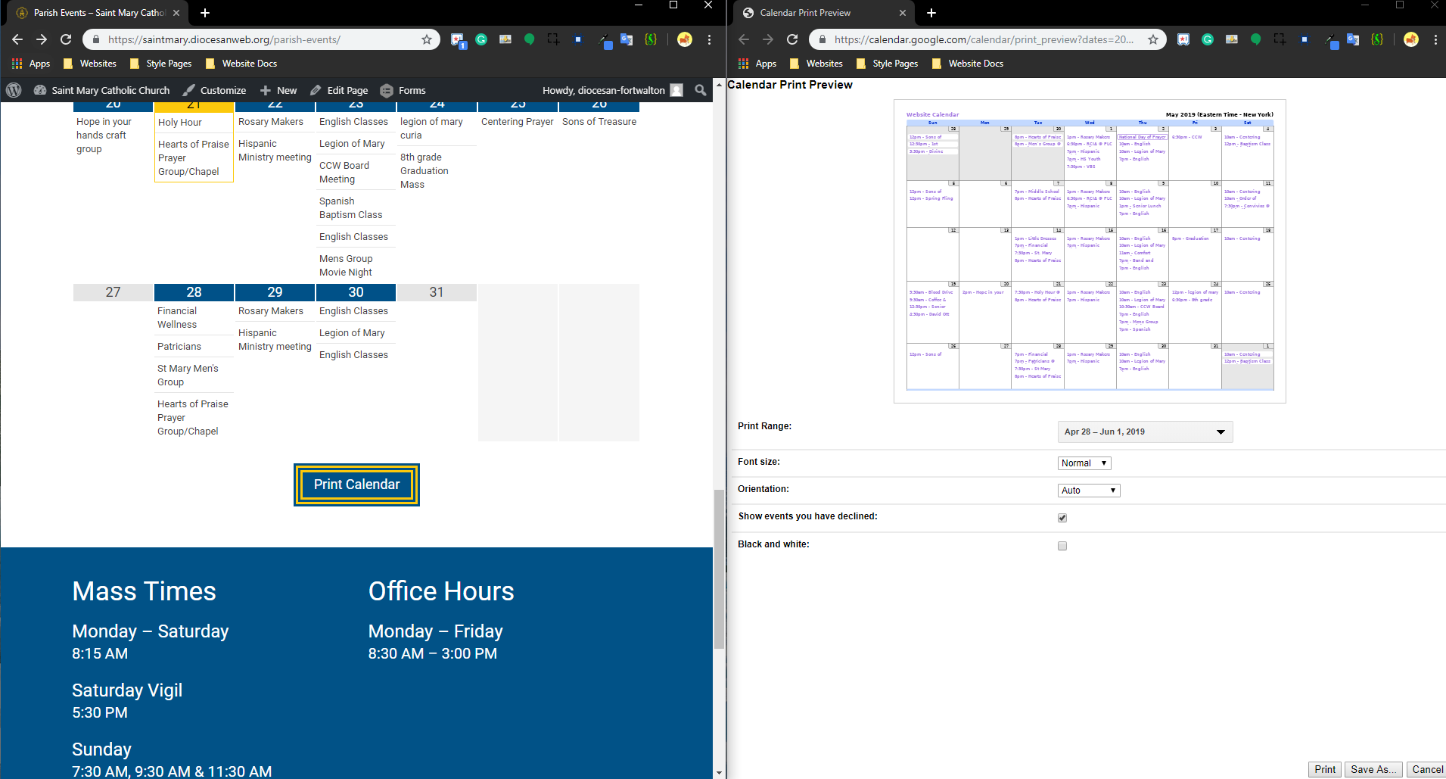1446x779 pixels.
Task: Open Edit Page in the admin bar
Action: [339, 90]
